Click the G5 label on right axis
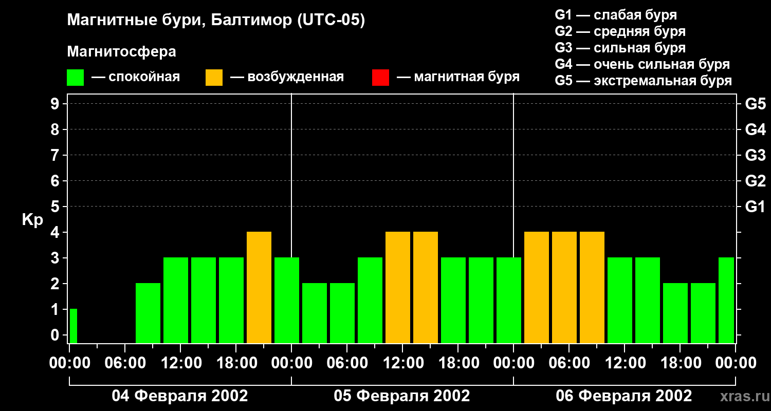Viewport: 771px width, 411px height. (755, 104)
